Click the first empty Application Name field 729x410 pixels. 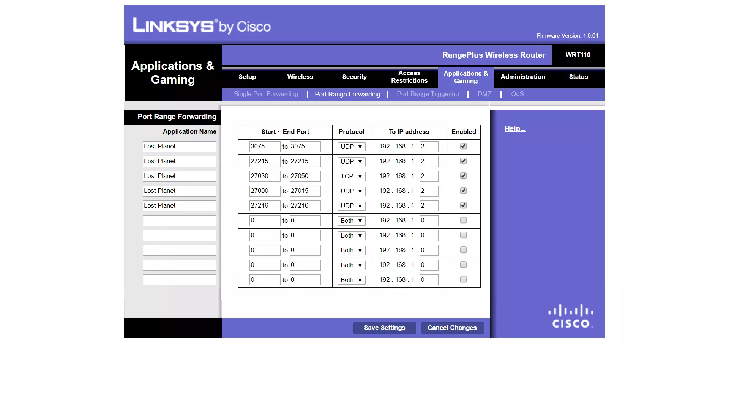click(x=179, y=221)
